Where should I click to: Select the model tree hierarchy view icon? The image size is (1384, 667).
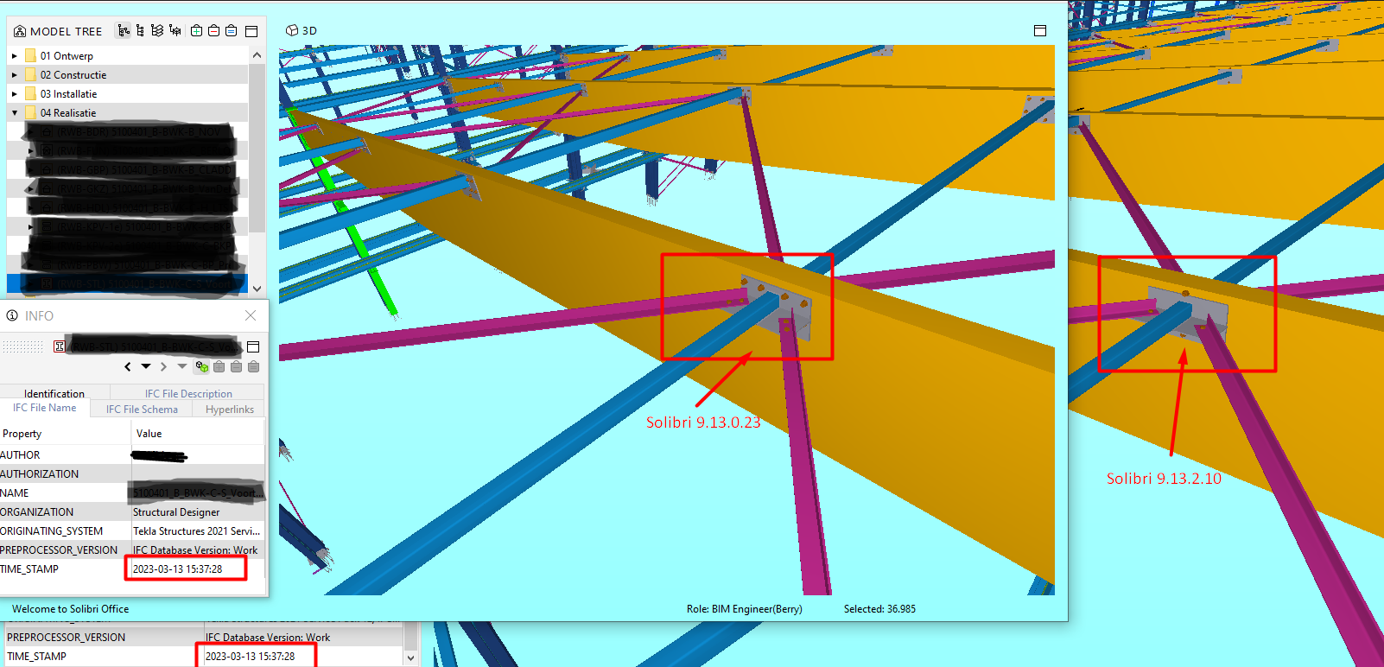(x=124, y=30)
